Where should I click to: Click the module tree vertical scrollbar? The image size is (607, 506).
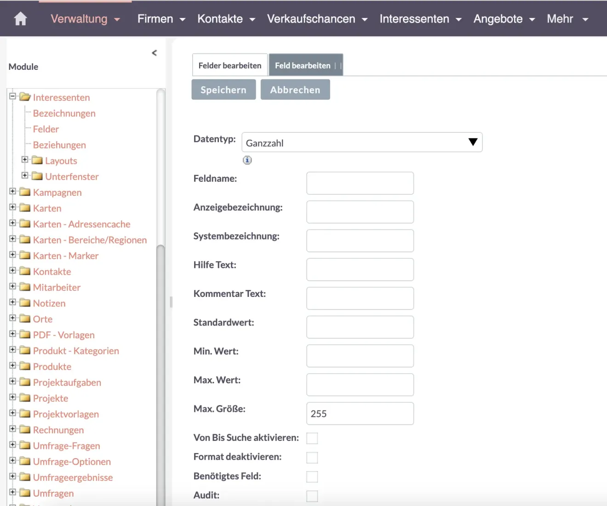(160, 368)
